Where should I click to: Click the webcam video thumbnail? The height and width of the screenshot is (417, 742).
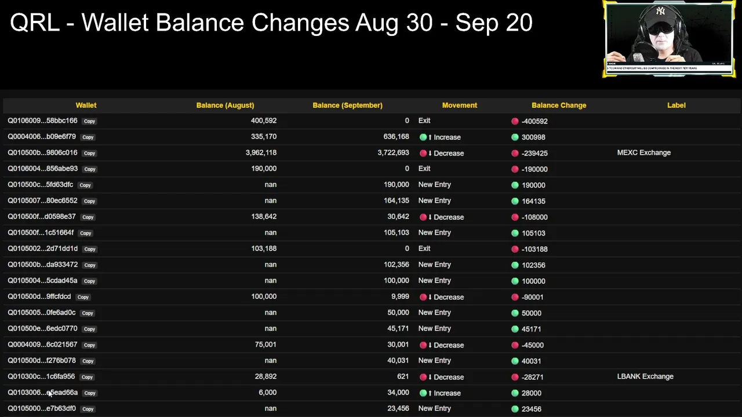(x=668, y=39)
